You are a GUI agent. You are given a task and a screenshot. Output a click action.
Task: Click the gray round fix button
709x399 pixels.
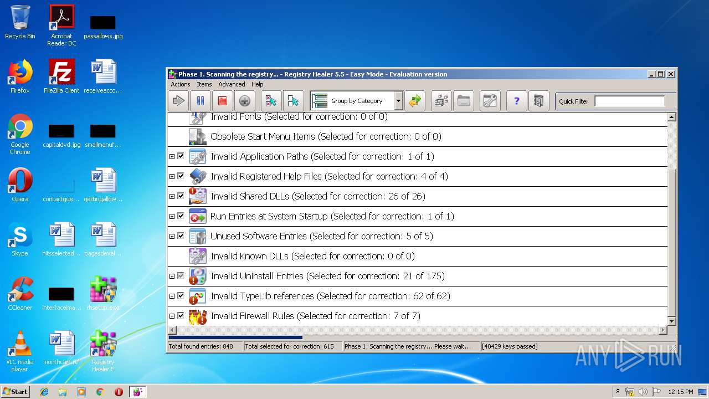click(244, 101)
